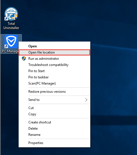The width and height of the screenshot is (137, 155).
Task: Click the PC Manager icon label text
Action: [x=10, y=51]
